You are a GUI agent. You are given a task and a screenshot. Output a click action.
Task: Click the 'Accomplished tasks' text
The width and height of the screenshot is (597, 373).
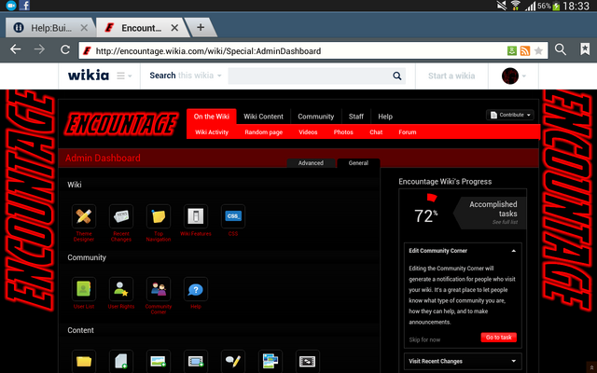[493, 209]
